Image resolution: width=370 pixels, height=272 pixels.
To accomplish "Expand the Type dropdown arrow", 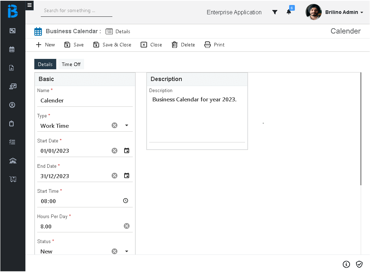I will (127, 125).
